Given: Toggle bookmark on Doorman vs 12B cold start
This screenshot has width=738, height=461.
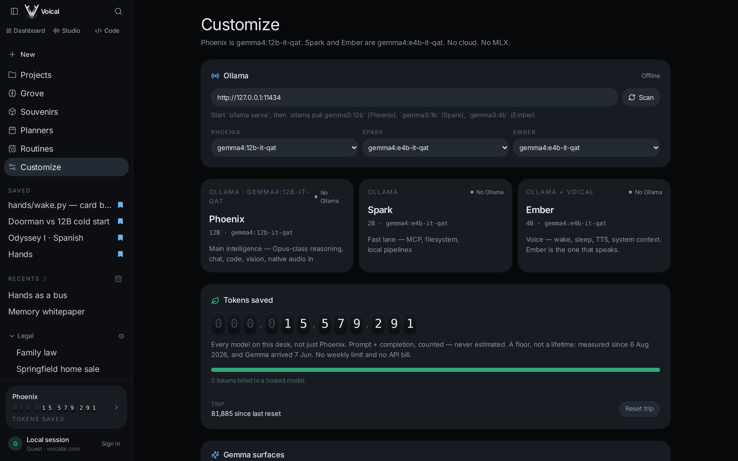Looking at the screenshot, I should [120, 221].
